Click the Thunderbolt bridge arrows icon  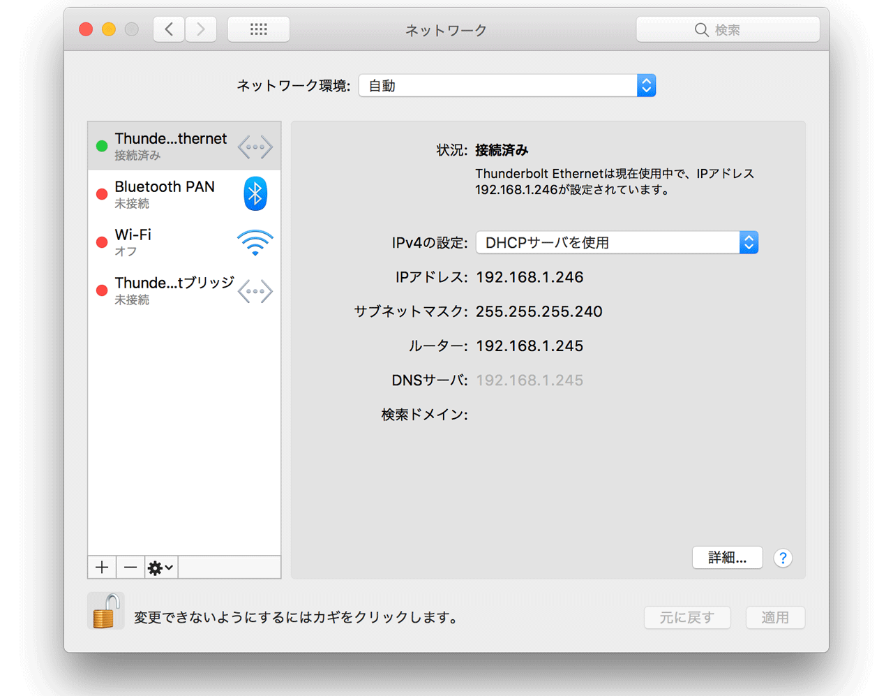click(x=255, y=291)
